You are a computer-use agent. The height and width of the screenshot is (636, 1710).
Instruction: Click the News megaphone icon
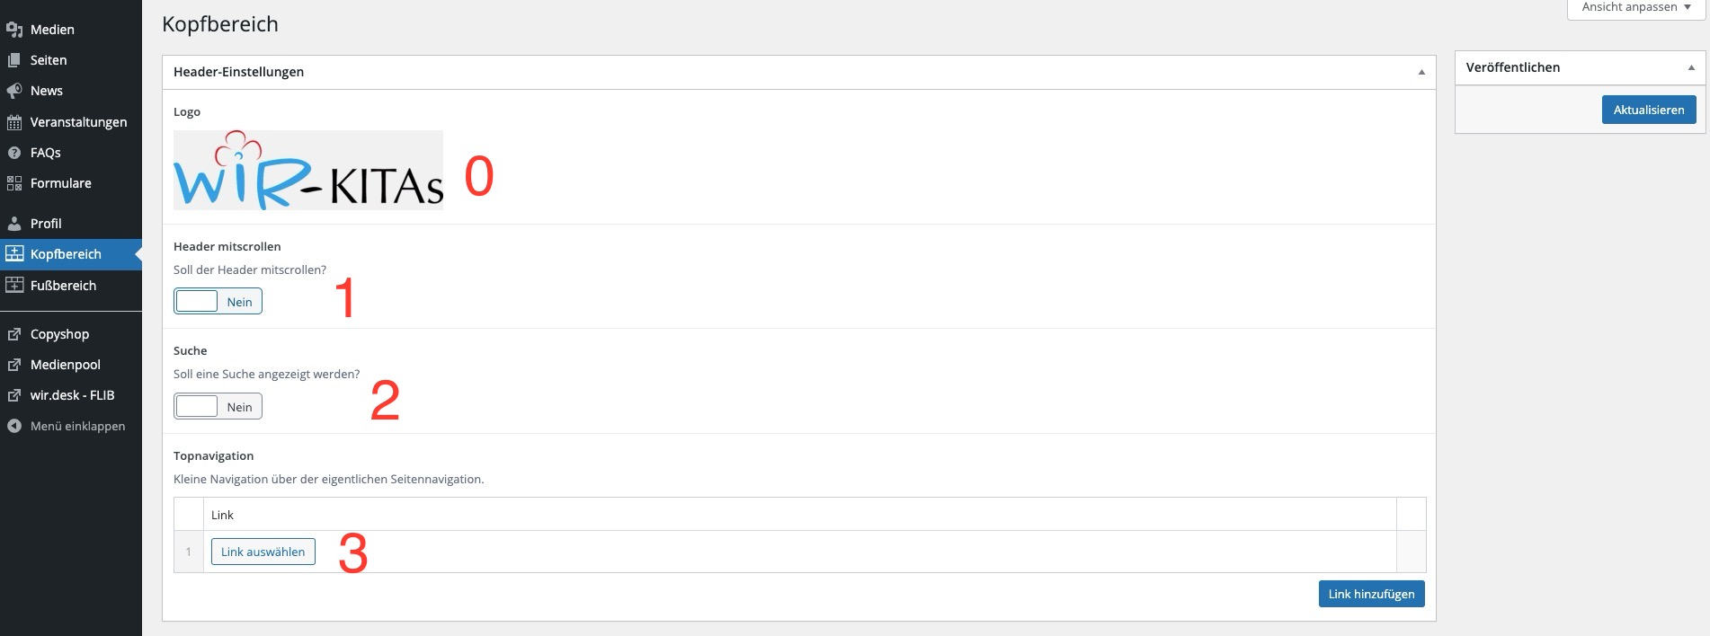point(14,91)
